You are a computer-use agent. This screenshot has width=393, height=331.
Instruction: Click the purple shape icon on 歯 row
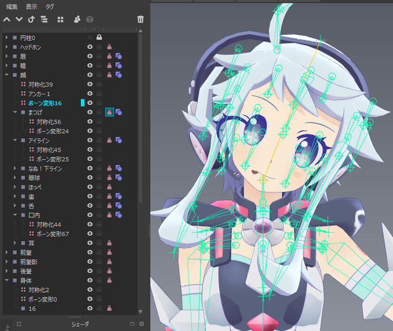point(119,196)
